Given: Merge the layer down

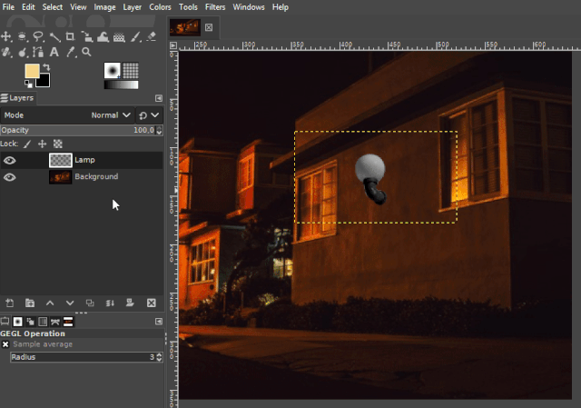Looking at the screenshot, I should point(110,303).
